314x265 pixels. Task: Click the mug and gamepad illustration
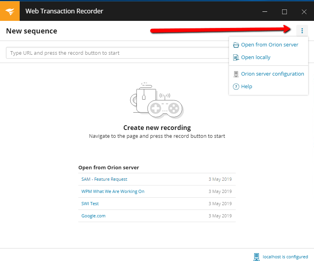(x=157, y=101)
